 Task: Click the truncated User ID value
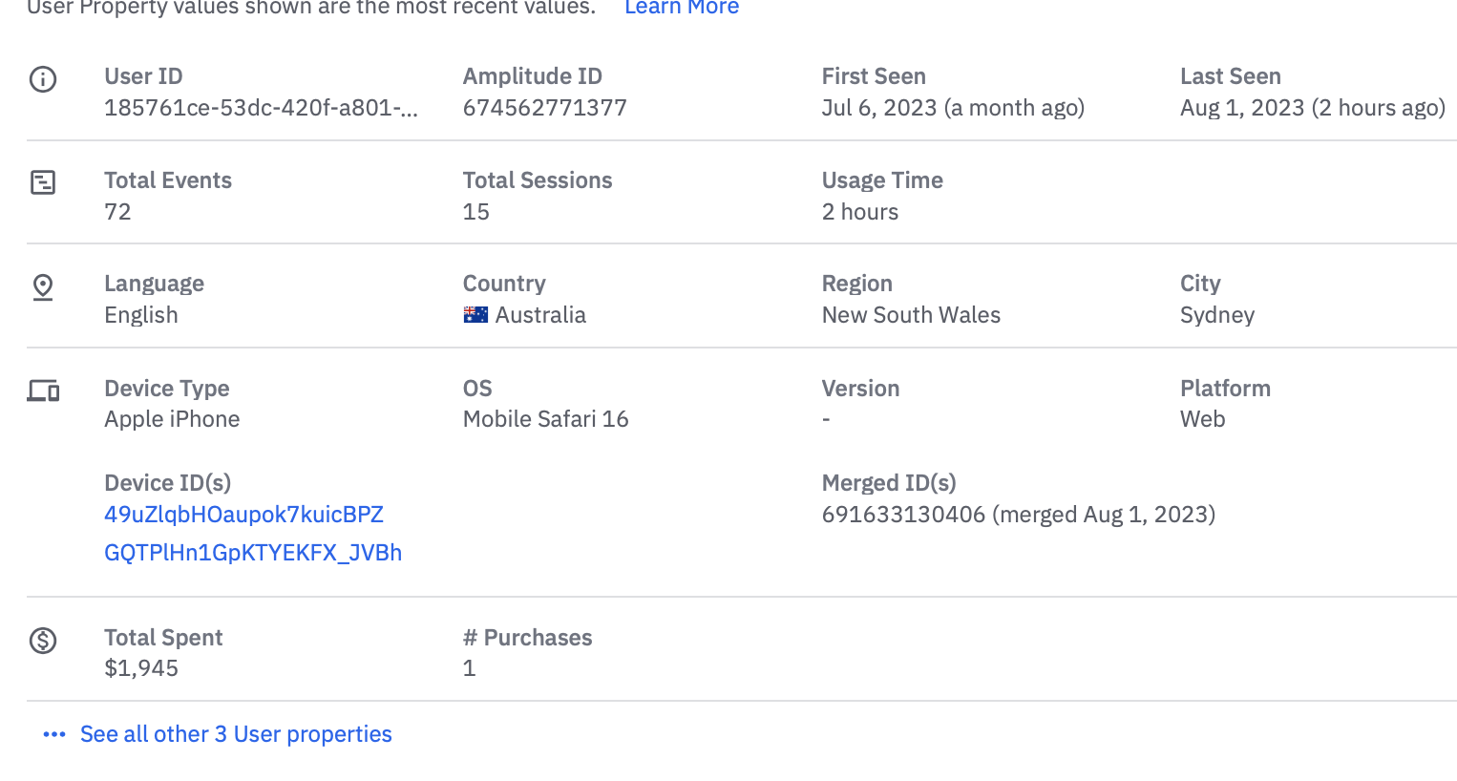point(261,108)
